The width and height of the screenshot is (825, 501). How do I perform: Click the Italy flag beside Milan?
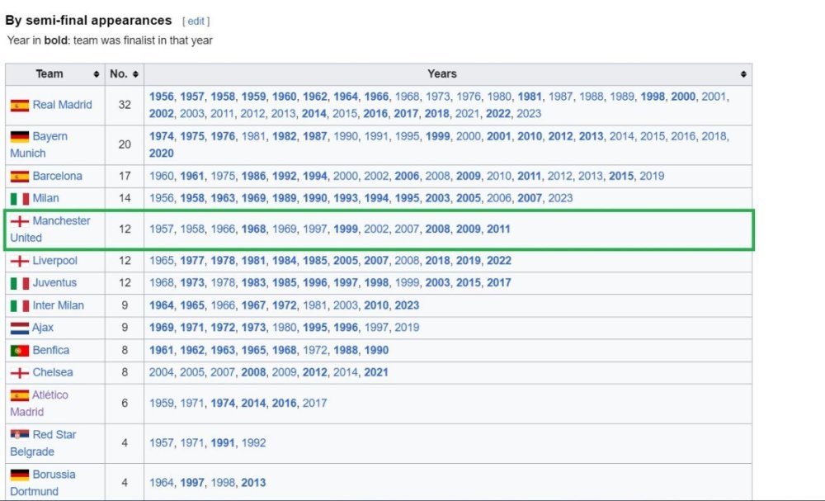click(x=19, y=199)
